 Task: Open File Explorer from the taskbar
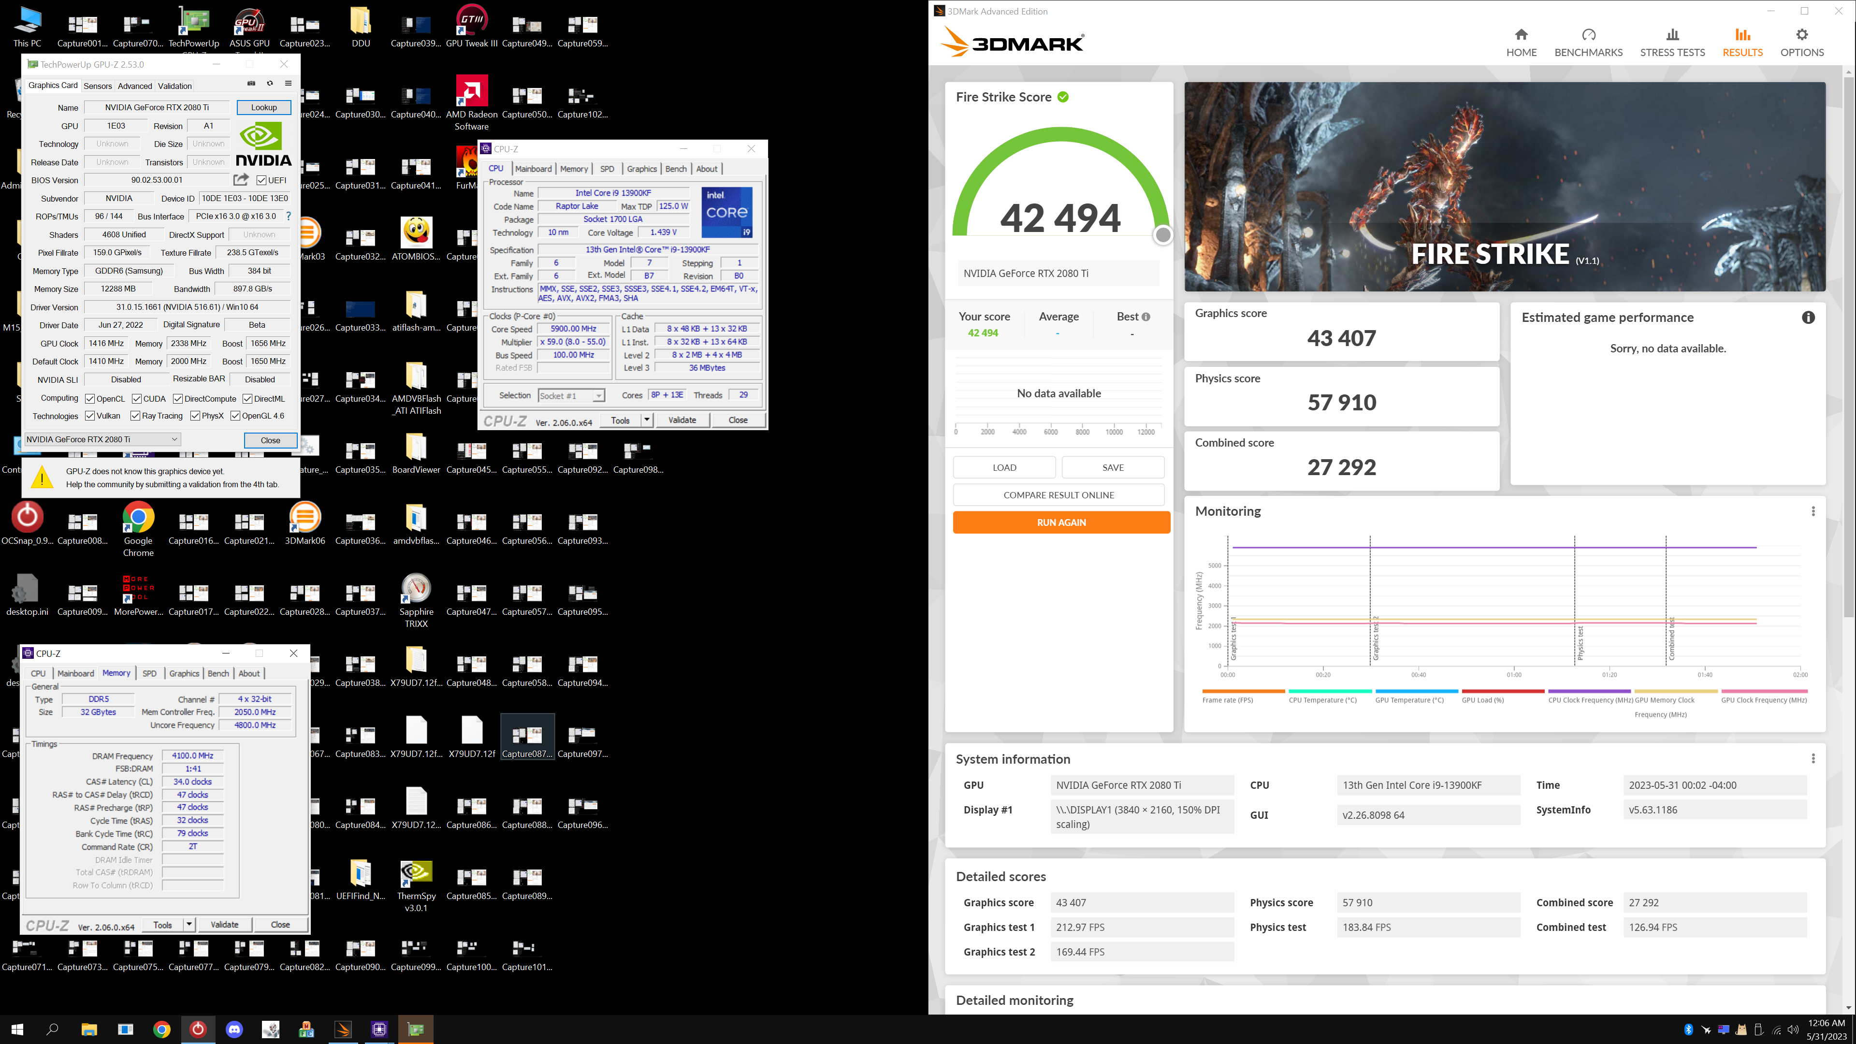pos(88,1029)
